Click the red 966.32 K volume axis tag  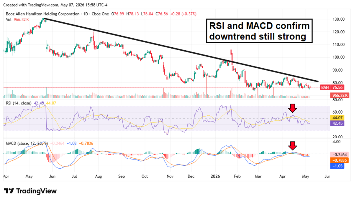(x=340, y=95)
